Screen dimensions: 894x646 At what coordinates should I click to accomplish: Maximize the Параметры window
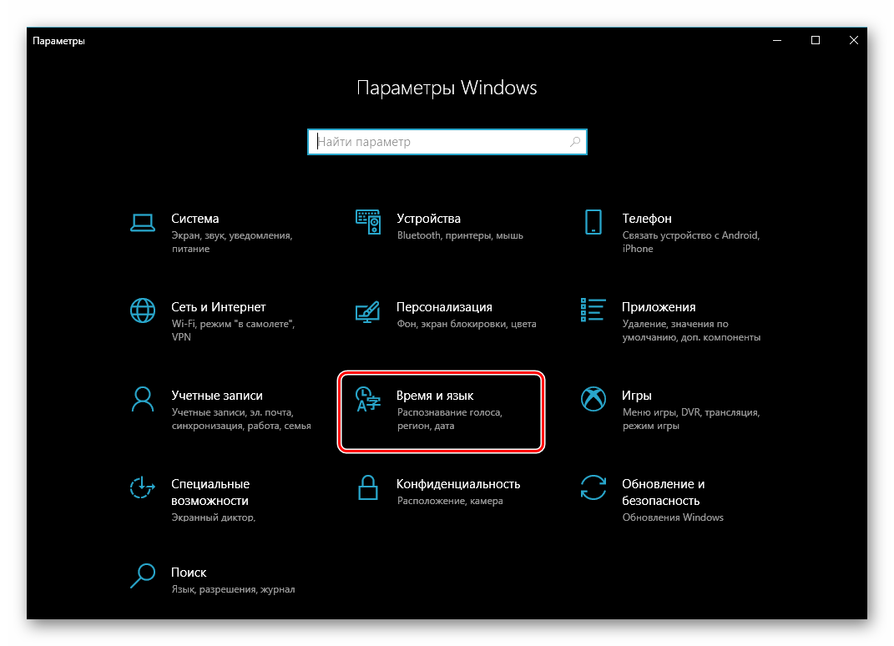(816, 40)
